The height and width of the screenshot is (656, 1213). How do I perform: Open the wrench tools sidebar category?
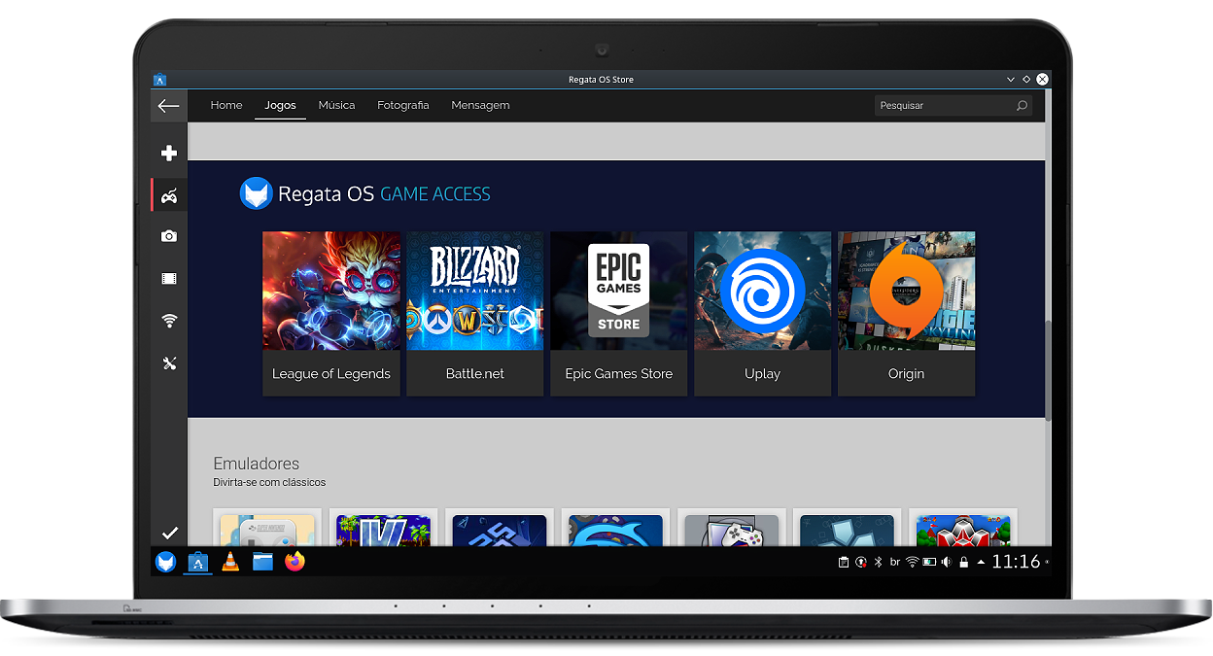coord(169,363)
